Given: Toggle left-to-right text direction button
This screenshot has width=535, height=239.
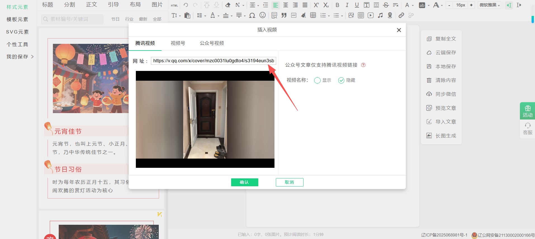Looking at the screenshot, I should [509, 5].
